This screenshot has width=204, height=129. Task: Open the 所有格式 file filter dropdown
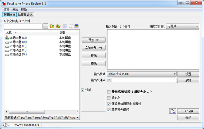[42, 117]
